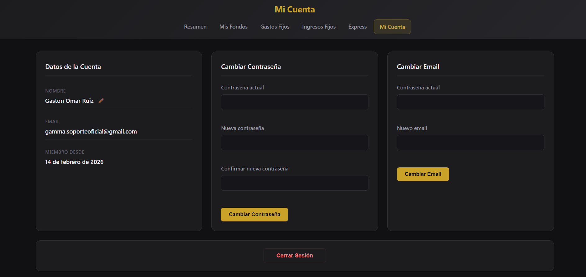This screenshot has height=277, width=586.
Task: Focus the Confirmar nueva contraseña field
Action: coord(294,183)
